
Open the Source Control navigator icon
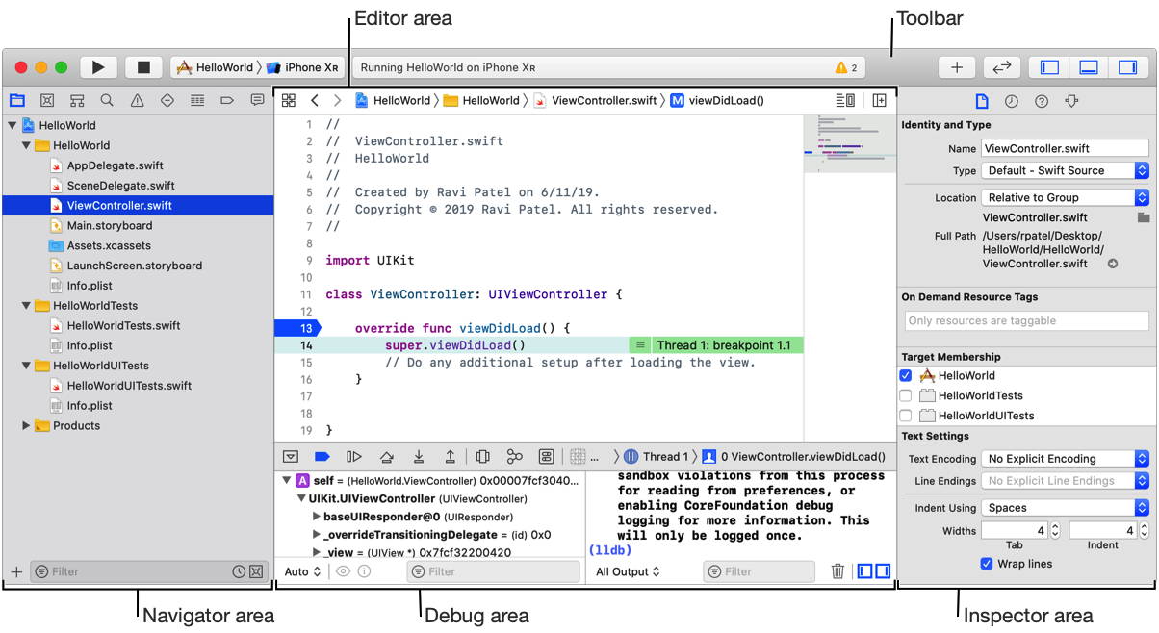pyautogui.click(x=47, y=100)
